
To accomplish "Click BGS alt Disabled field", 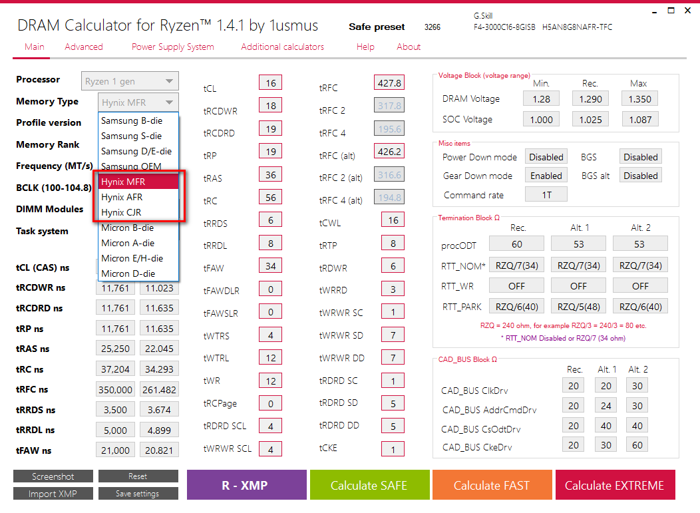I will [640, 176].
